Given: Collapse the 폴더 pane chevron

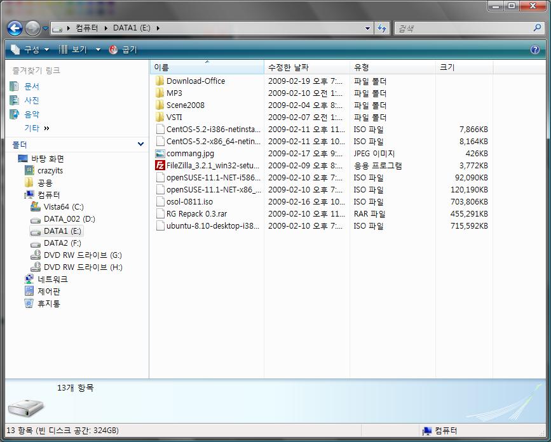Looking at the screenshot, I should (x=140, y=144).
